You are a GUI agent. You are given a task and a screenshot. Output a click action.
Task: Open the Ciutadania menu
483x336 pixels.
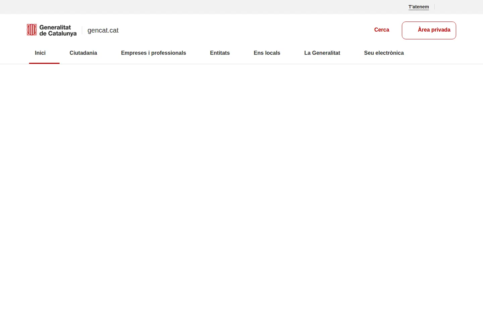coord(83,53)
